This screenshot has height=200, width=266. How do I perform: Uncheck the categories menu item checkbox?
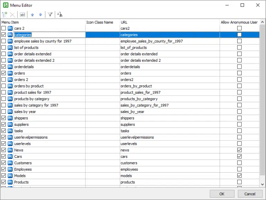click(3, 35)
